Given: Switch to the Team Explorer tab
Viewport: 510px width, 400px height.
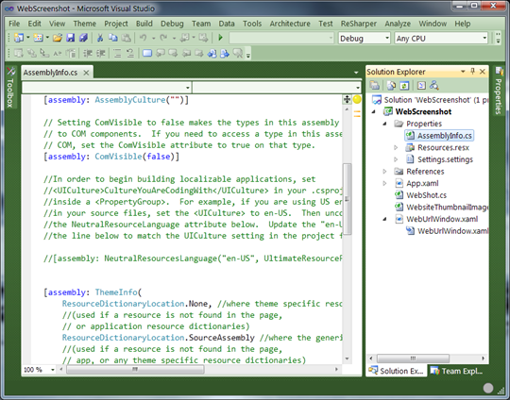Looking at the screenshot, I should (x=457, y=371).
